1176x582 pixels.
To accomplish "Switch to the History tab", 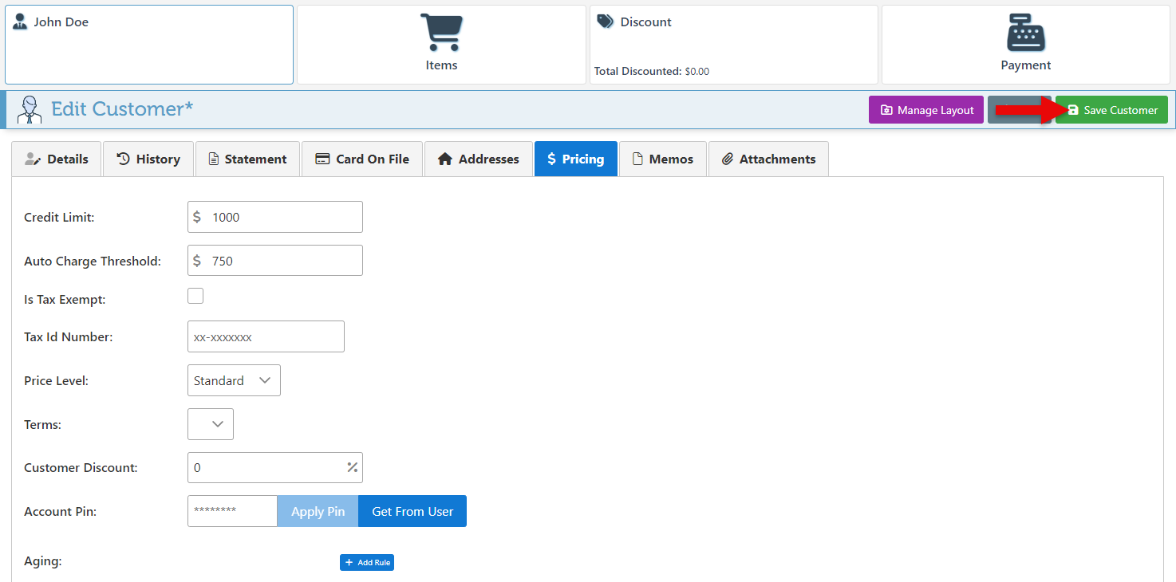I will tap(148, 159).
